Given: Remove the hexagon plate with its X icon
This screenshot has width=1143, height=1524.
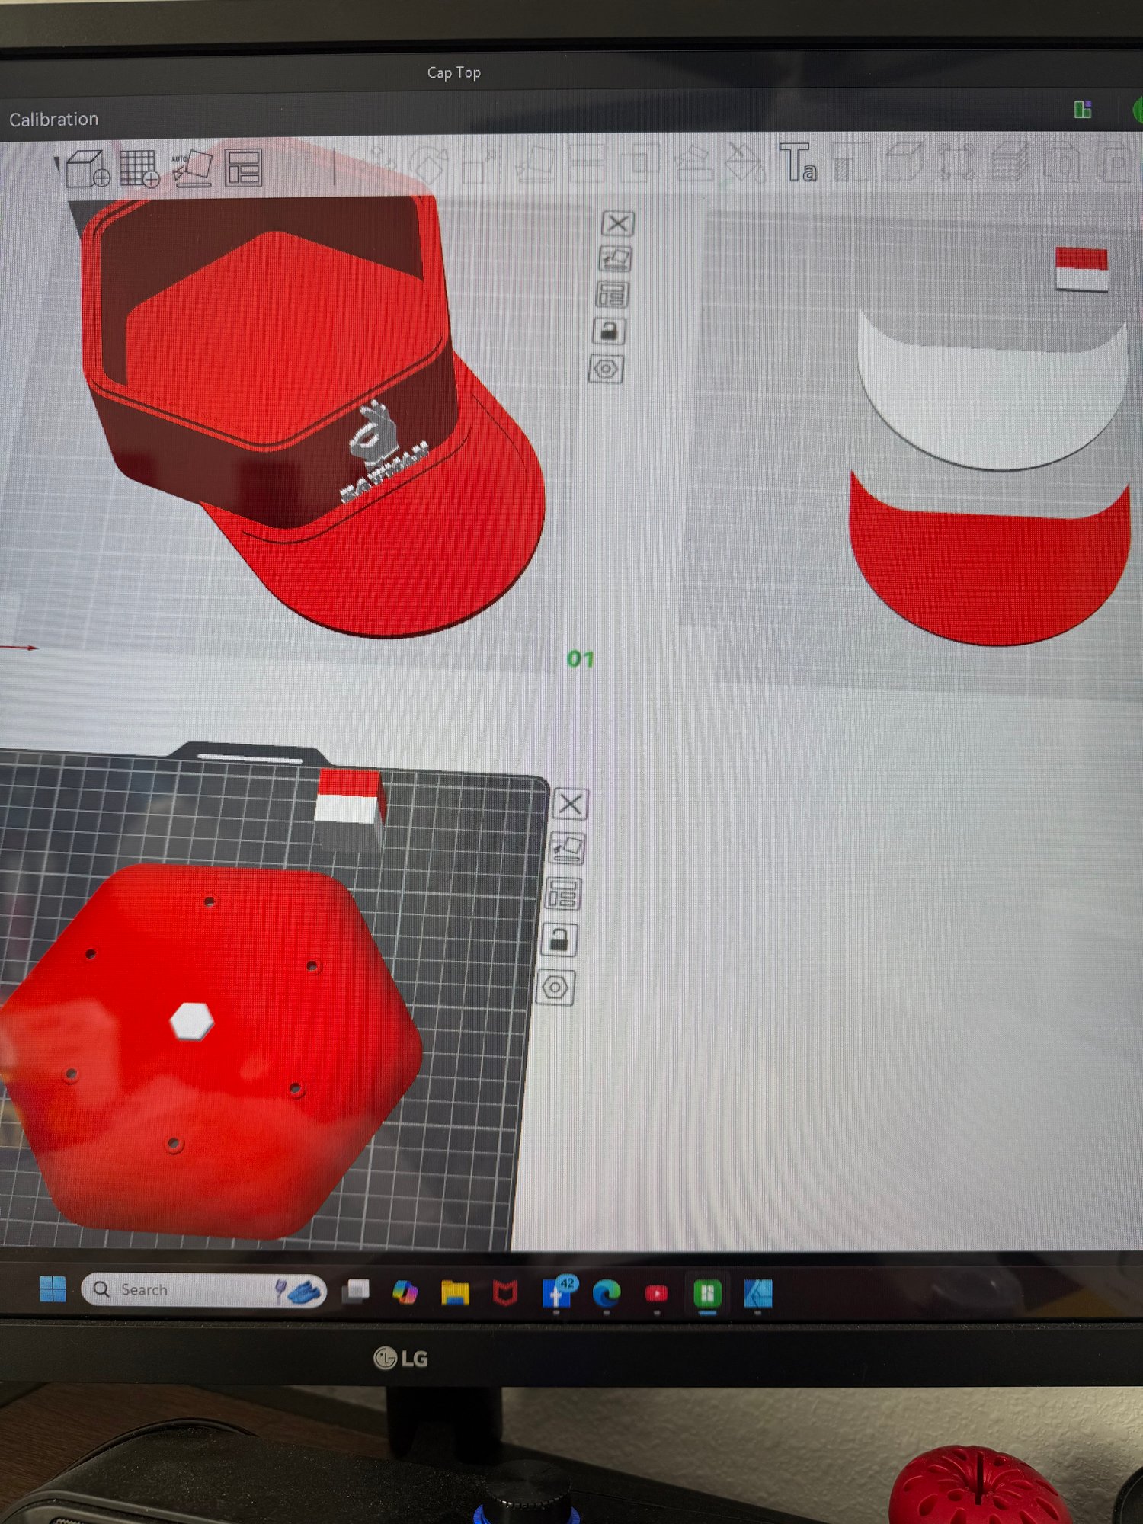Looking at the screenshot, I should (x=571, y=804).
